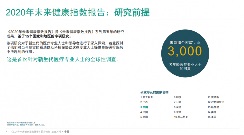Click the page number 4 in the footer
The image size is (244, 135).
[x=6, y=131]
